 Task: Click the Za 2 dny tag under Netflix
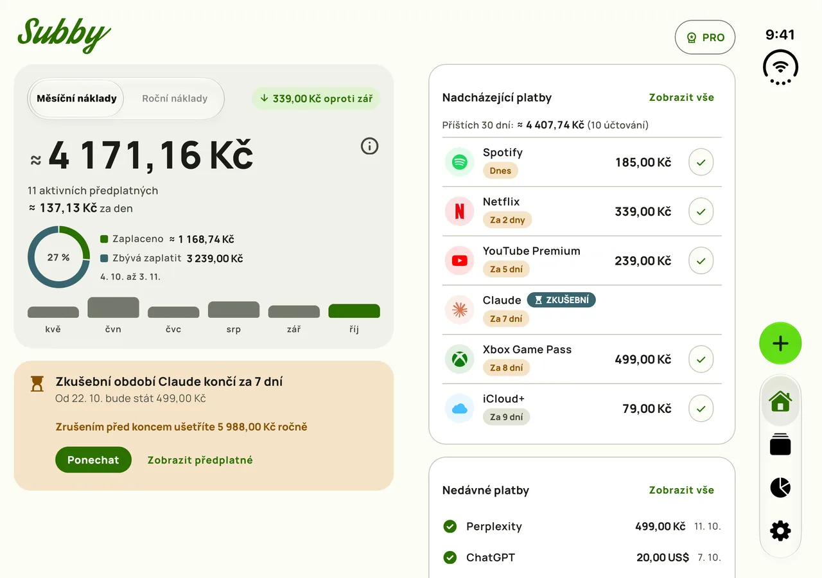point(507,220)
